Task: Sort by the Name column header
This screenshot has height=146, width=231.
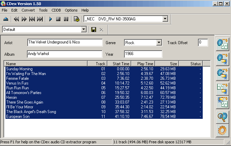Action: tap(46, 63)
